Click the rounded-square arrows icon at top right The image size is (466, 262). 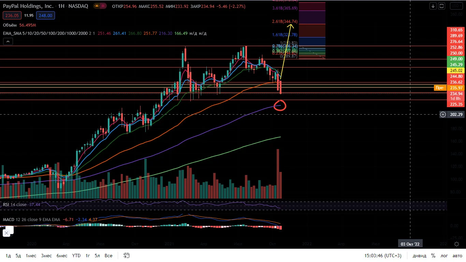[442, 6]
